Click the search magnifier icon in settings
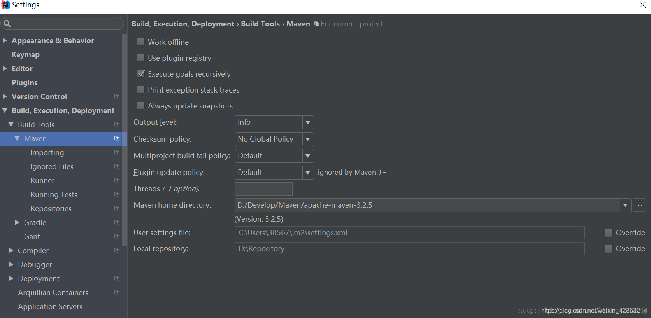The height and width of the screenshot is (318, 651). (x=7, y=24)
